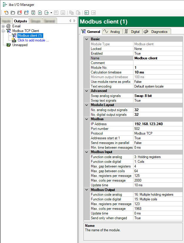184x243 pixels.
Task: Collapse the Basic property section
Action: point(87,39)
